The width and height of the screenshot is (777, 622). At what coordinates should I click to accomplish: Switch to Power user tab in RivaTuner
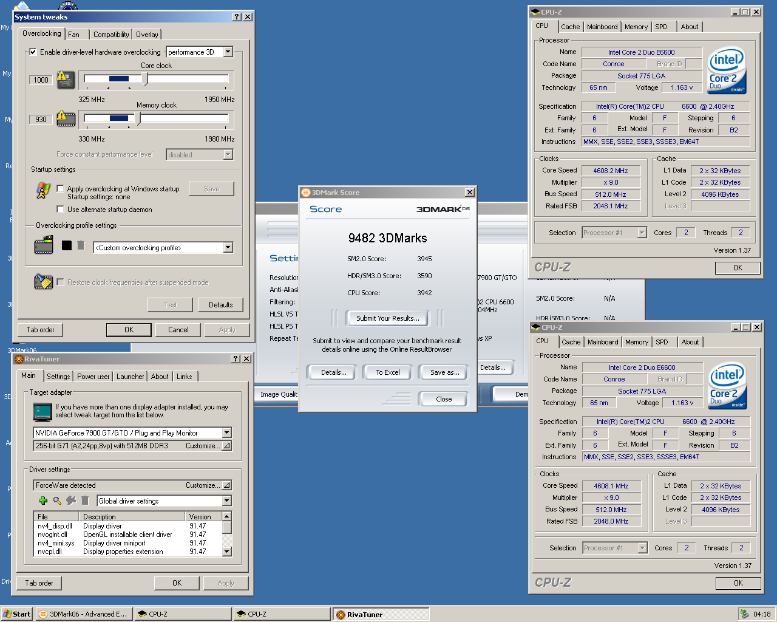[x=93, y=377]
